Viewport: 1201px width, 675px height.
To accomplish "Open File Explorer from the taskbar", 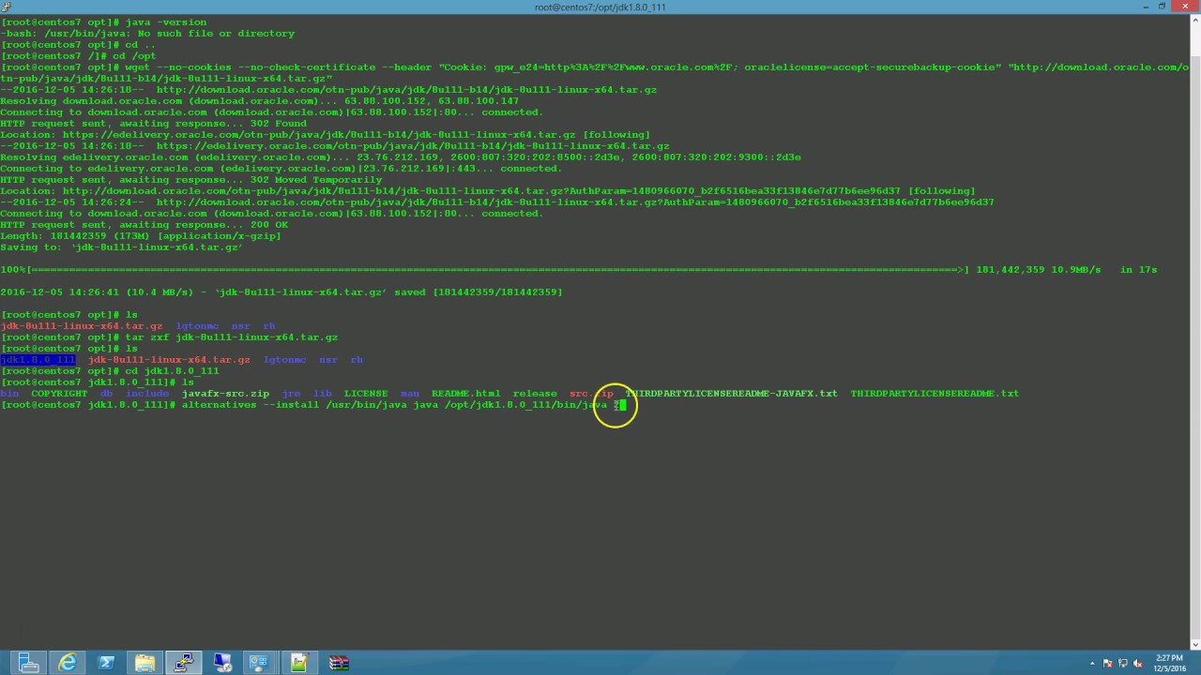I will click(x=144, y=663).
